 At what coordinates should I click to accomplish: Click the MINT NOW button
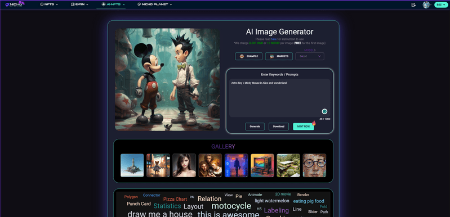point(304,126)
